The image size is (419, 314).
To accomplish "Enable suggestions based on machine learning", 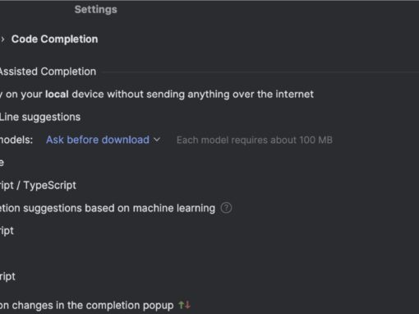I will pyautogui.click(x=108, y=208).
